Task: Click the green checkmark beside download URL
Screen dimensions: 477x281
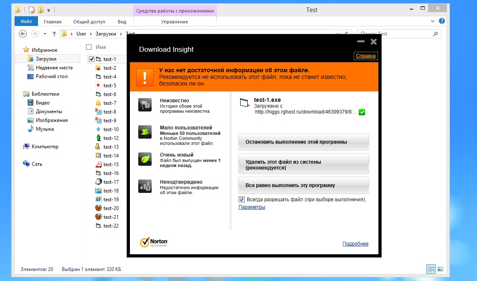Action: pyautogui.click(x=362, y=112)
